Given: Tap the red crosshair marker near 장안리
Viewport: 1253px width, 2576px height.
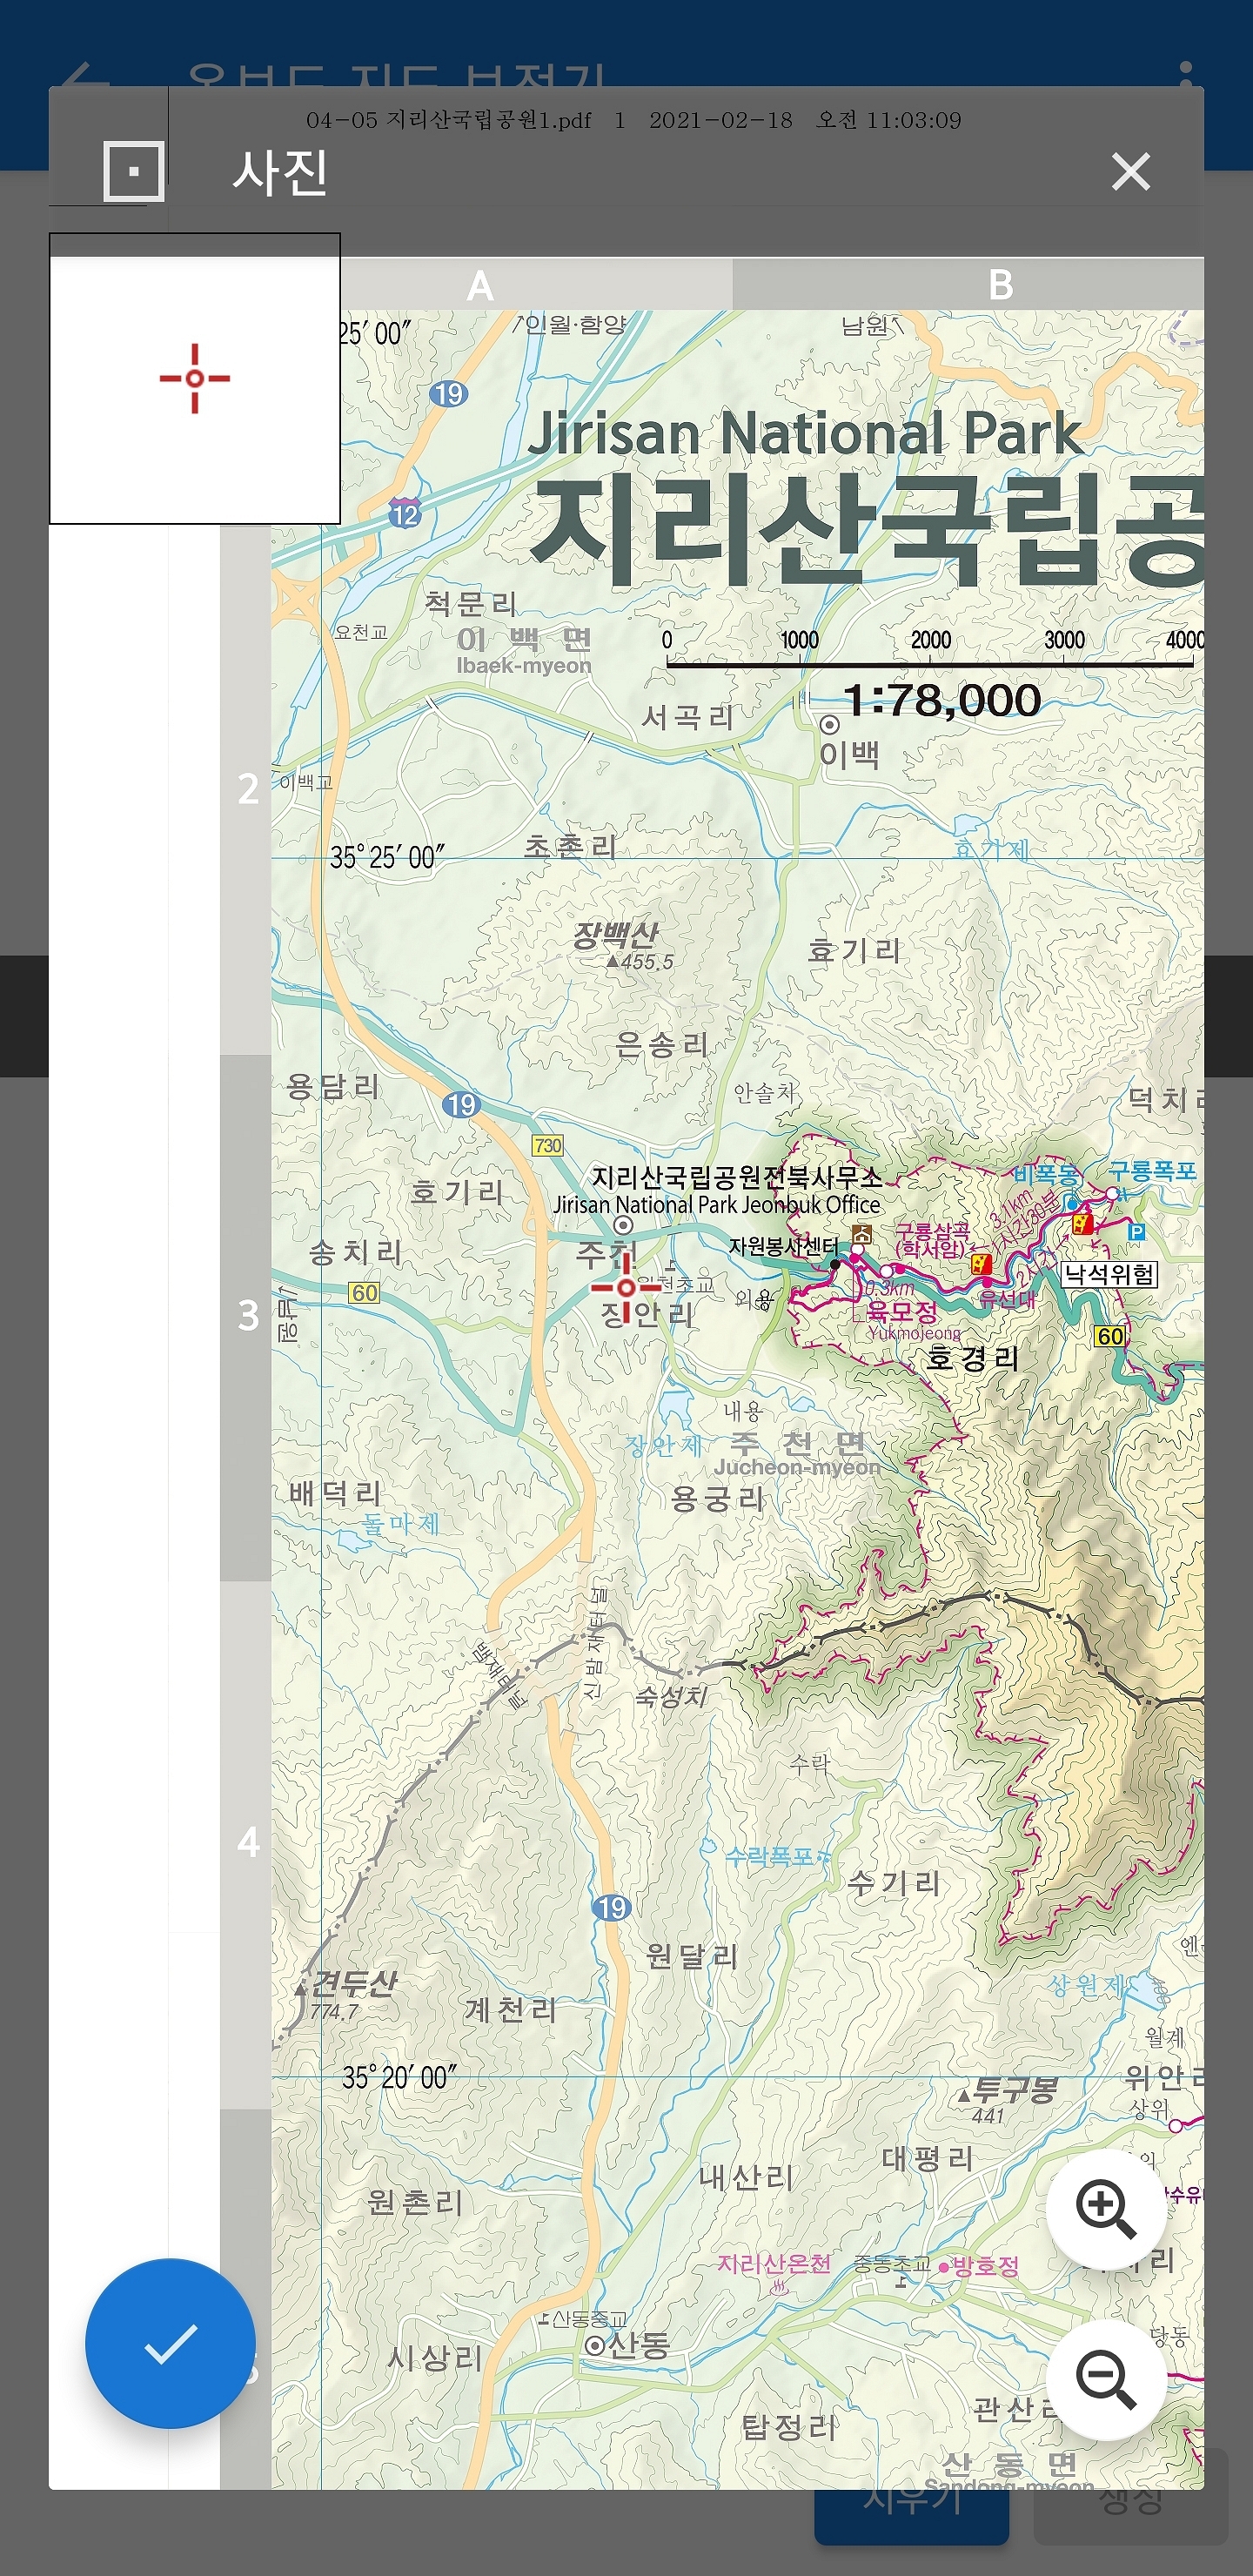Looking at the screenshot, I should tap(626, 1287).
